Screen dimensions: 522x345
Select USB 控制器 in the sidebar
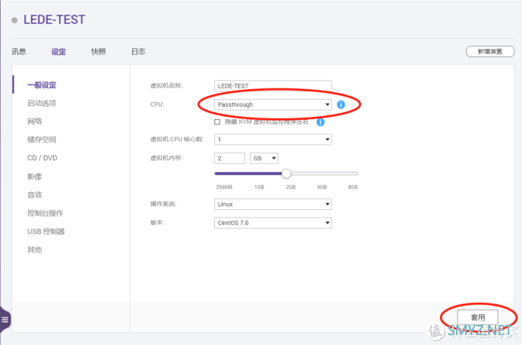click(46, 231)
